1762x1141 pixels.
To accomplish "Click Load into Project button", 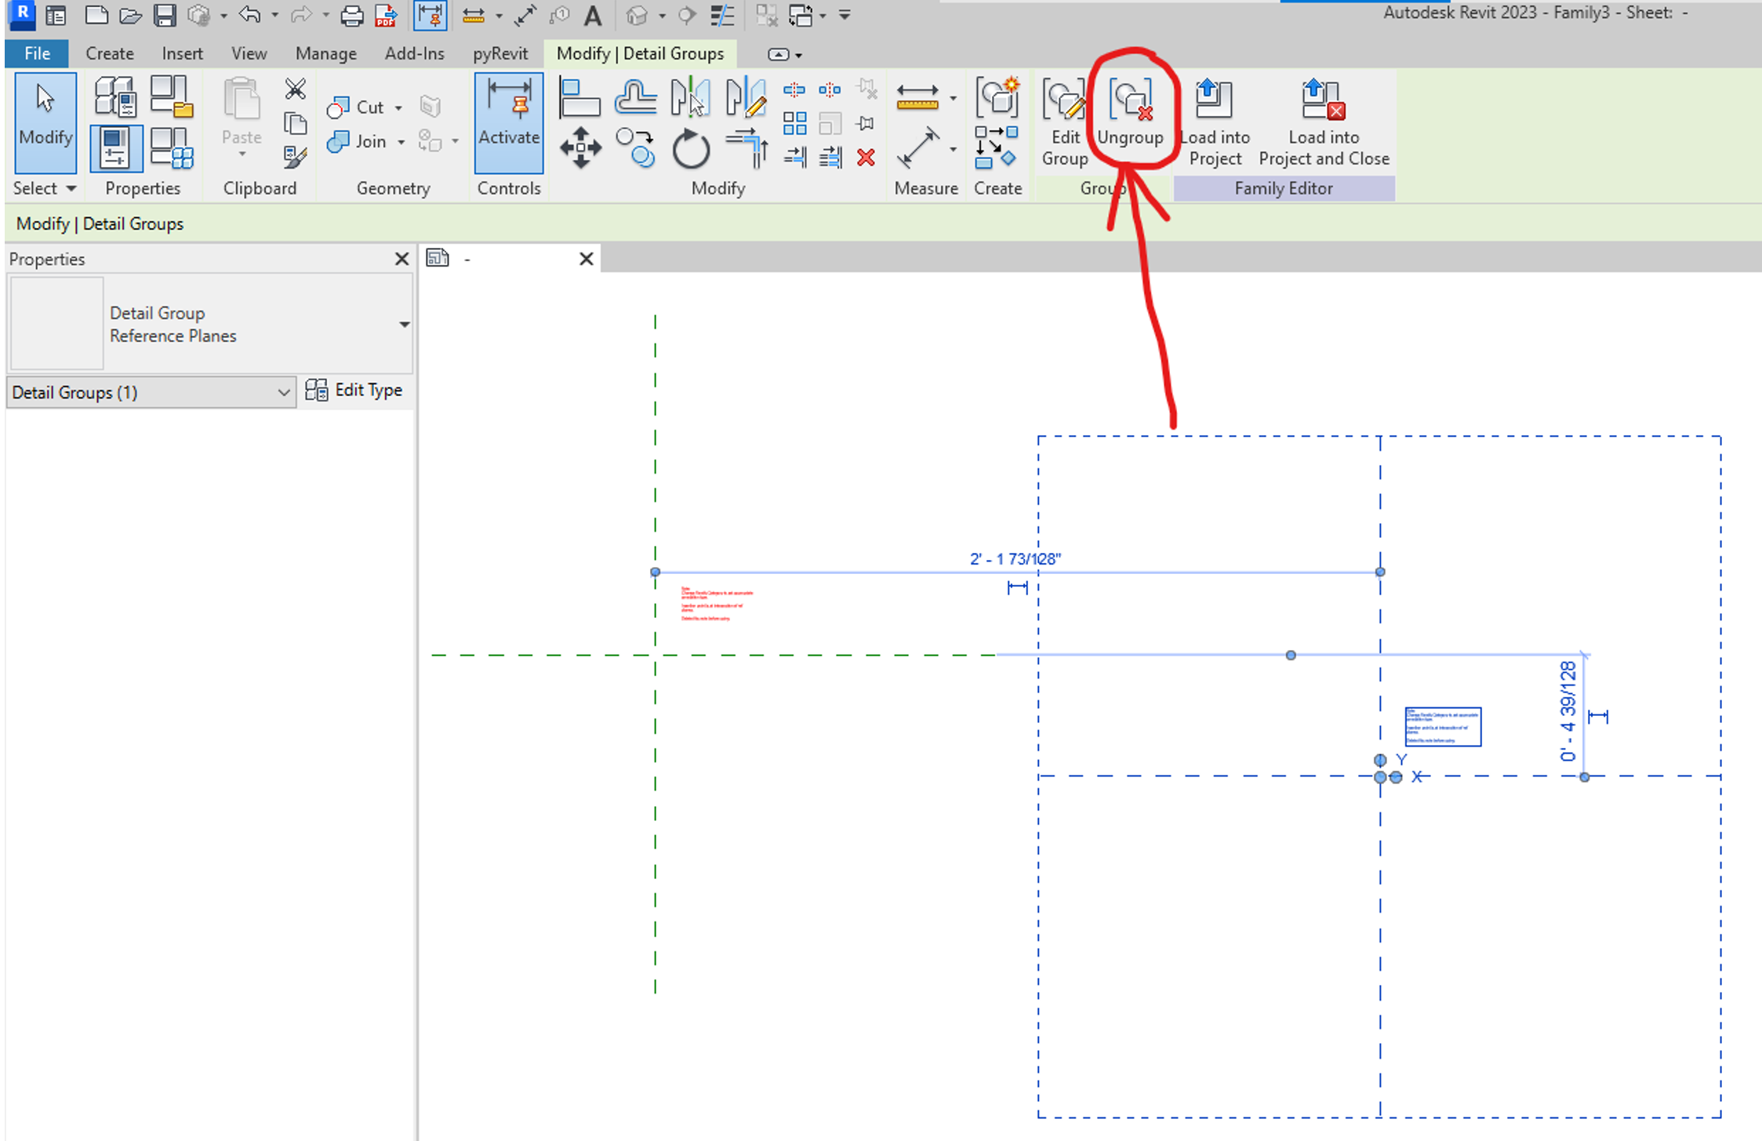I will pos(1215,122).
